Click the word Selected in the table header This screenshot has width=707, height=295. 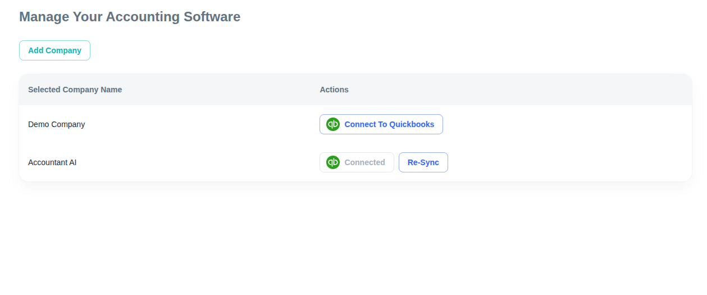[44, 90]
